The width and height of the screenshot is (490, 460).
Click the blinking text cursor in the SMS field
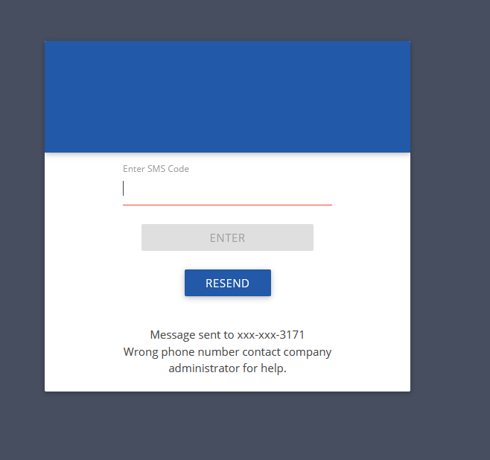[x=124, y=188]
